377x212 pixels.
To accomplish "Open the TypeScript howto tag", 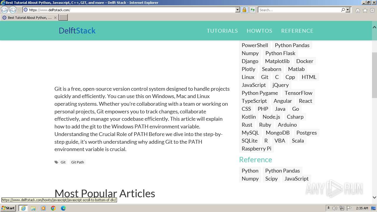I will point(254,101).
